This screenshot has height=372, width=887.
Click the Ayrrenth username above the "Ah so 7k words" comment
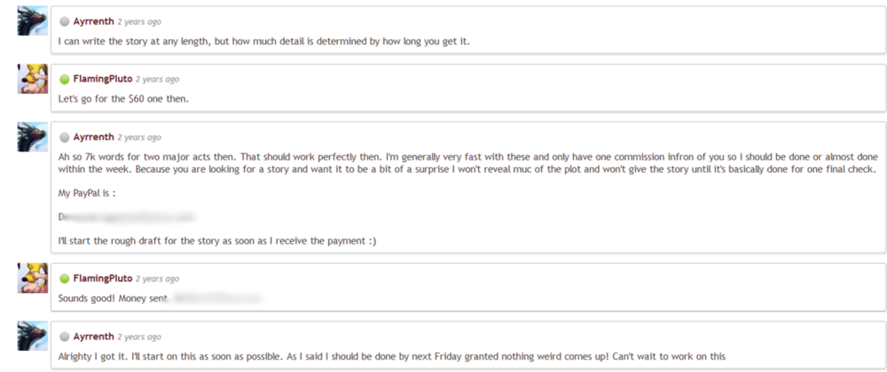pyautogui.click(x=93, y=137)
